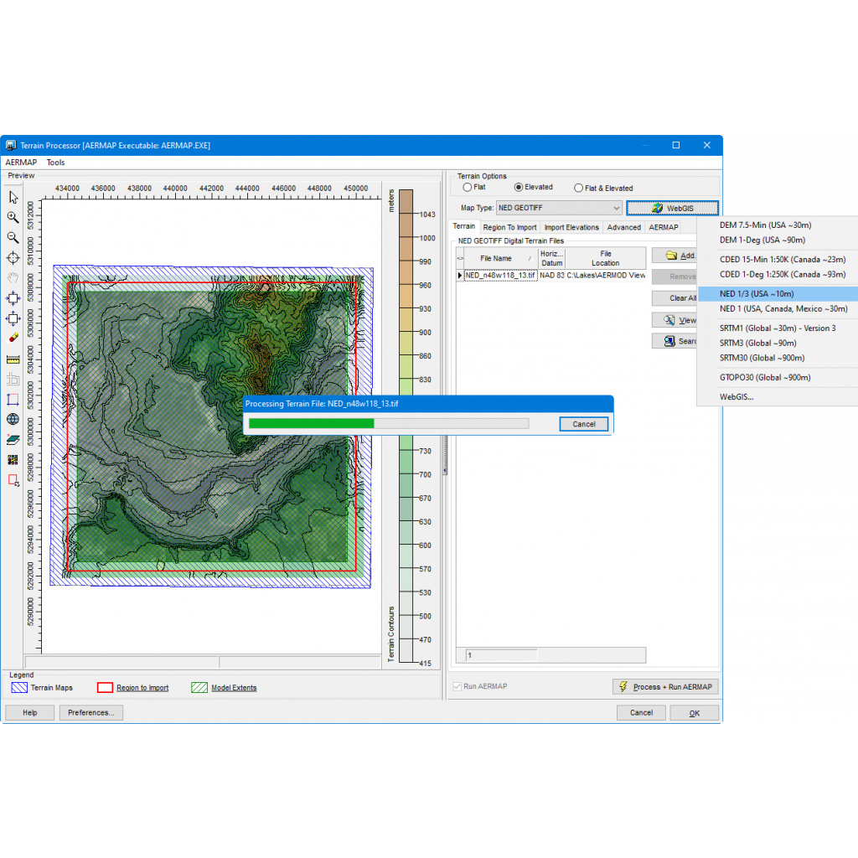Activate the zoom in magnifier tool
Screen dimensions: 858x858
coord(13,217)
